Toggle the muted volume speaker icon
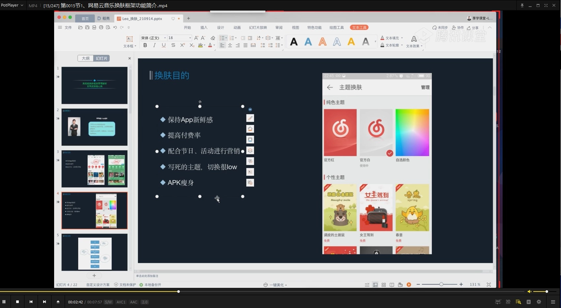The height and width of the screenshot is (308, 561). 529,292
